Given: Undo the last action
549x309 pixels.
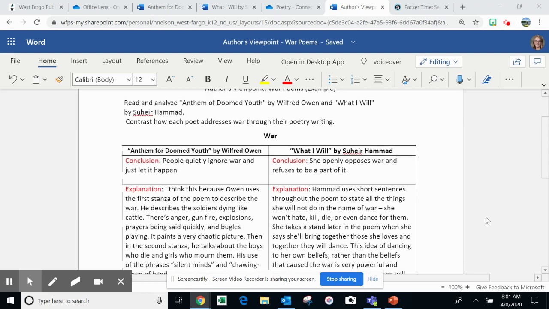Looking at the screenshot, I should pyautogui.click(x=13, y=79).
